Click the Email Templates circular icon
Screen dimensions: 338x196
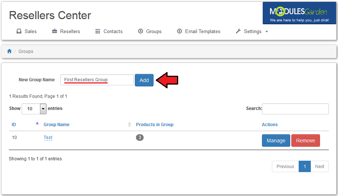[180, 31]
